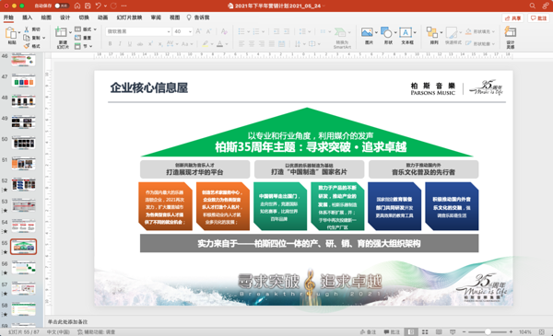Click the Arrange icon
Screen dimensions: 553x336
[432, 32]
